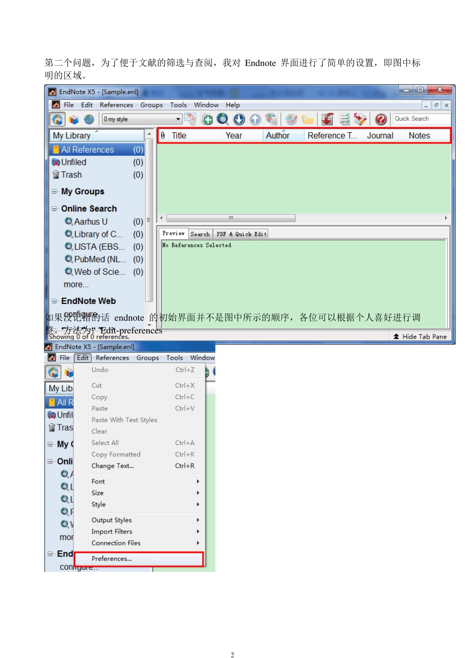Click the groups panel vertical scrollbar up arrow
465x658 pixels.
click(149, 134)
